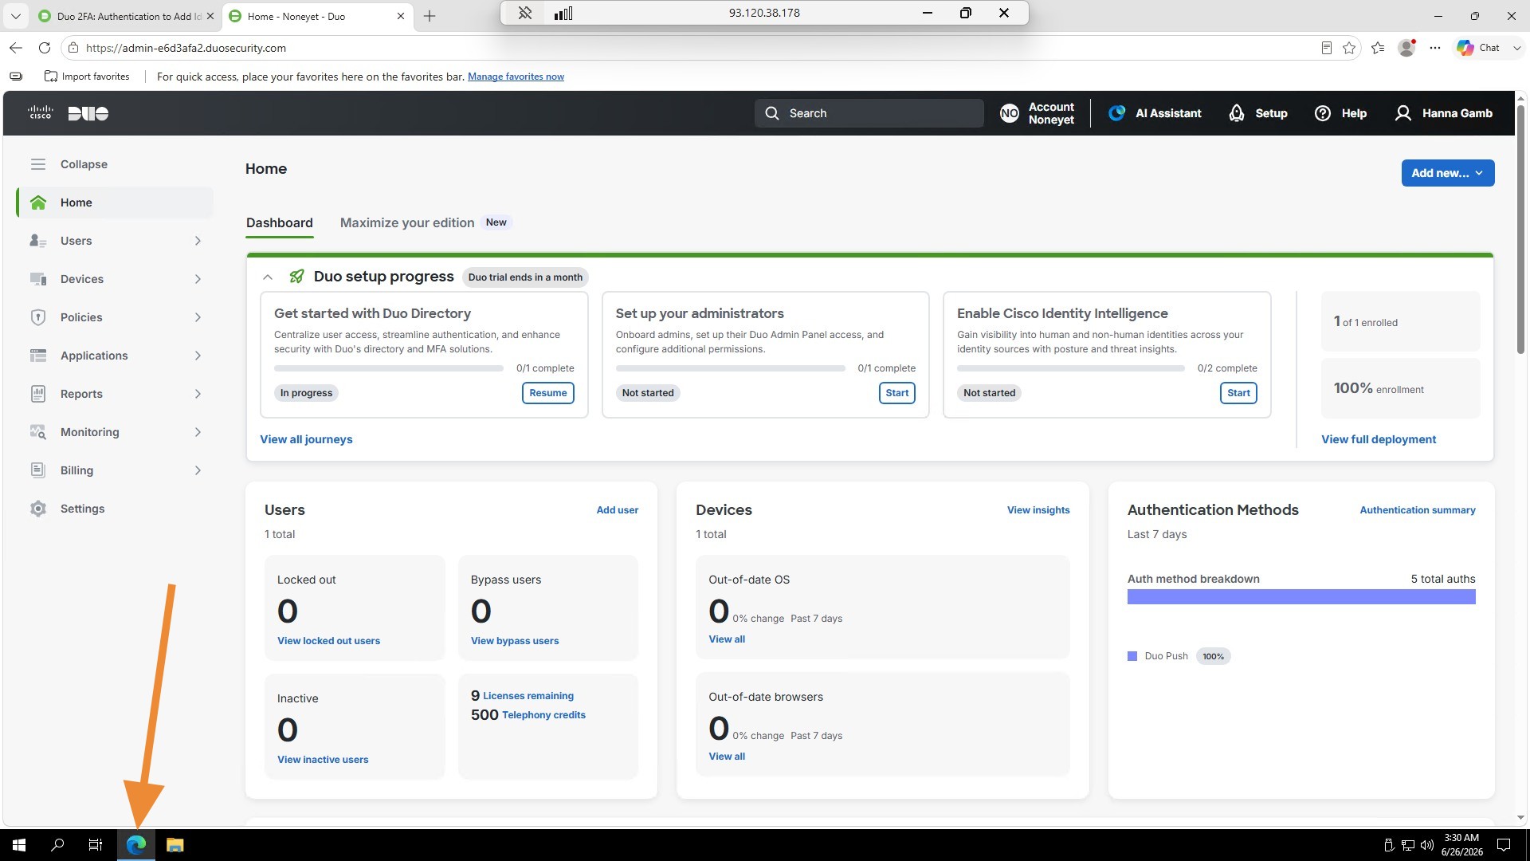Click the green Home house icon
Screen dimensions: 1530x861
coord(38,202)
